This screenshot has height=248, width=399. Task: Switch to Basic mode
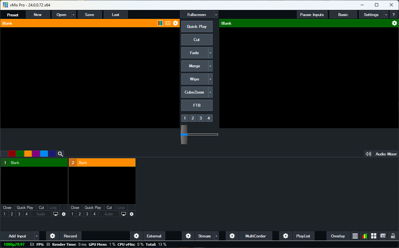click(x=343, y=14)
